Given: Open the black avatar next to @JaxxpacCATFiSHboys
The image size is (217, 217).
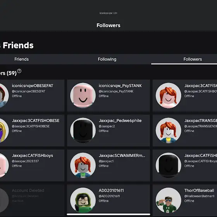Looking at the screenshot, I should pos(168,165).
